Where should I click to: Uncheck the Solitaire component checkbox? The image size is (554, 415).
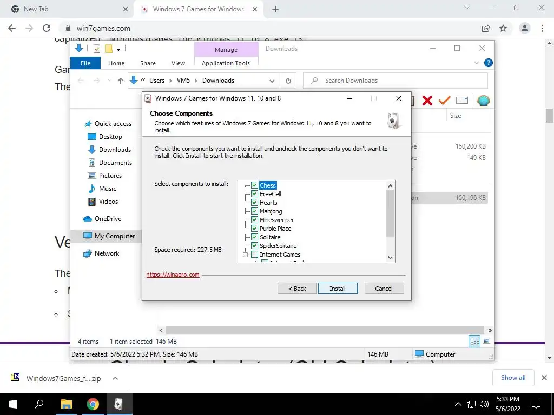[254, 237]
